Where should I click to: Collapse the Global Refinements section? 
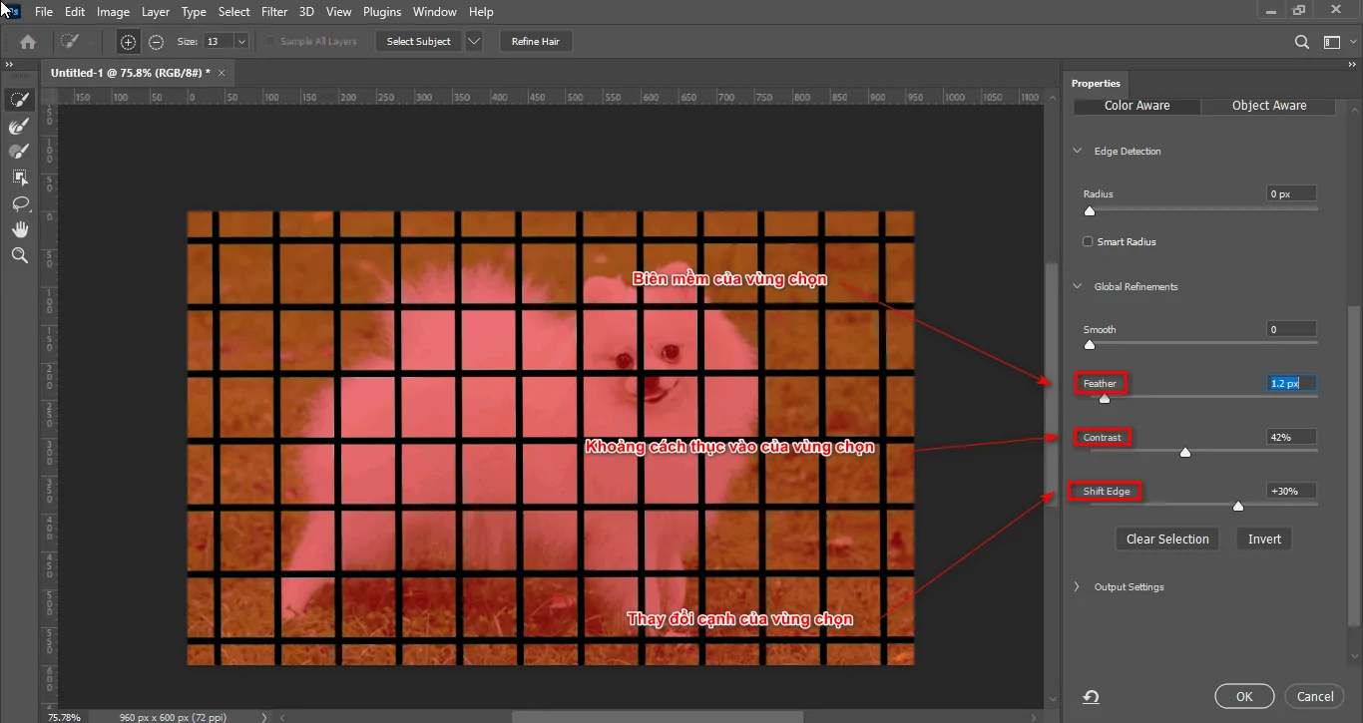pos(1078,286)
